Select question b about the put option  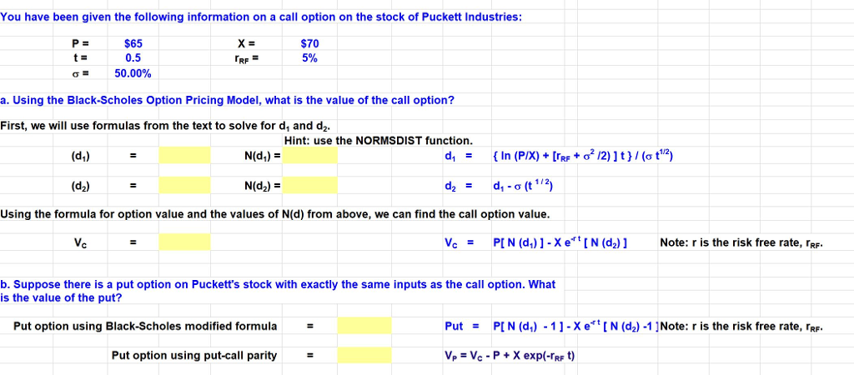coord(278,291)
